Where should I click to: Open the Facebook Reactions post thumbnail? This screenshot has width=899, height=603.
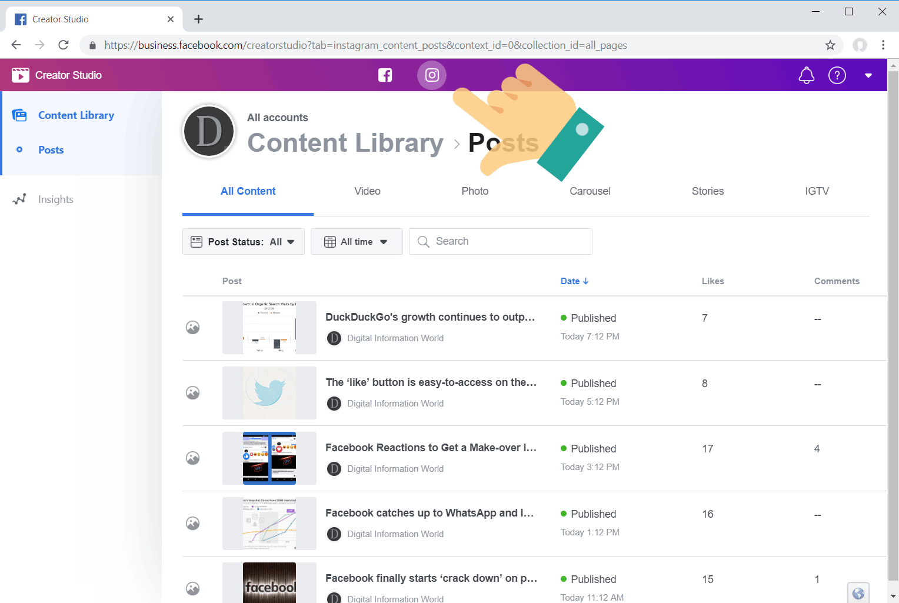tap(269, 458)
